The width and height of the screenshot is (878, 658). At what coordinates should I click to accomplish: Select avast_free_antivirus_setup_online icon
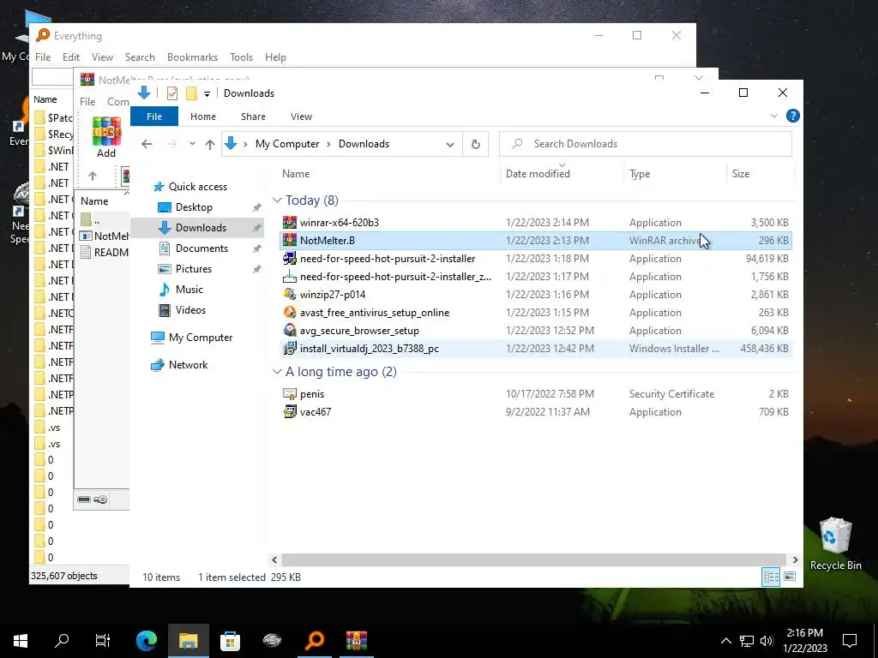click(x=290, y=312)
